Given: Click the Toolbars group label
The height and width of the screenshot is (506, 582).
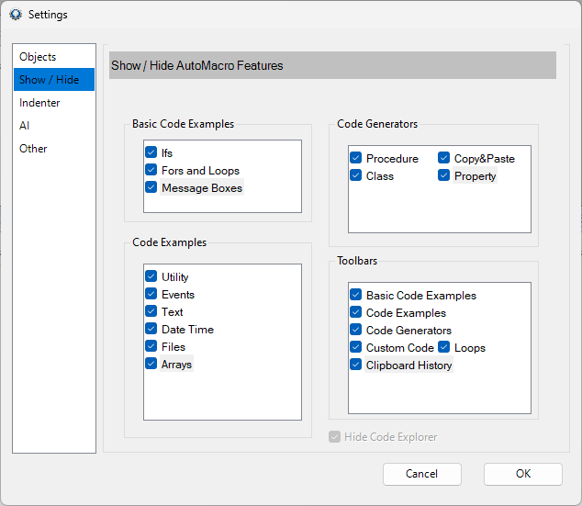Looking at the screenshot, I should 357,261.
